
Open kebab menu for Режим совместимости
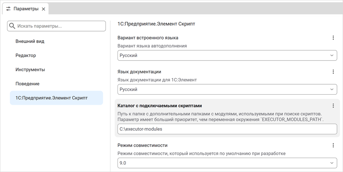pos(333,145)
